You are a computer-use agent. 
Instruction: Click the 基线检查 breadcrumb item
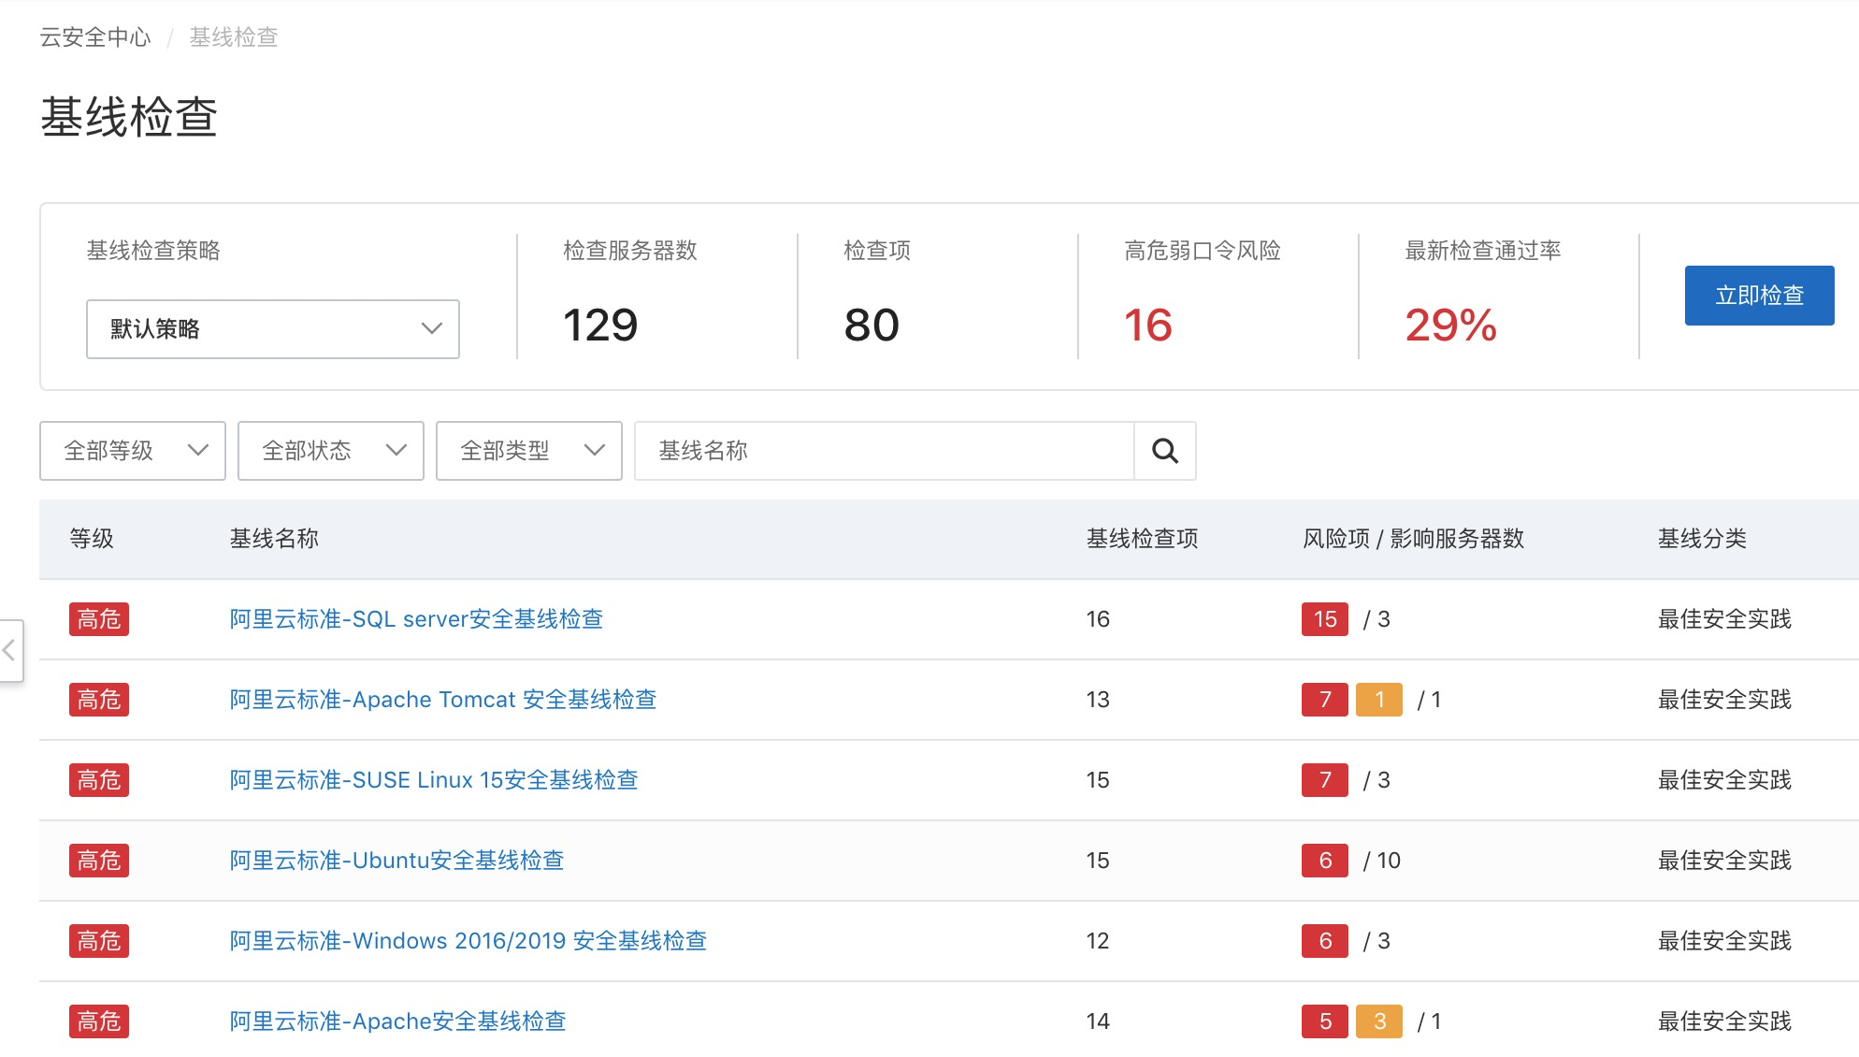click(234, 37)
